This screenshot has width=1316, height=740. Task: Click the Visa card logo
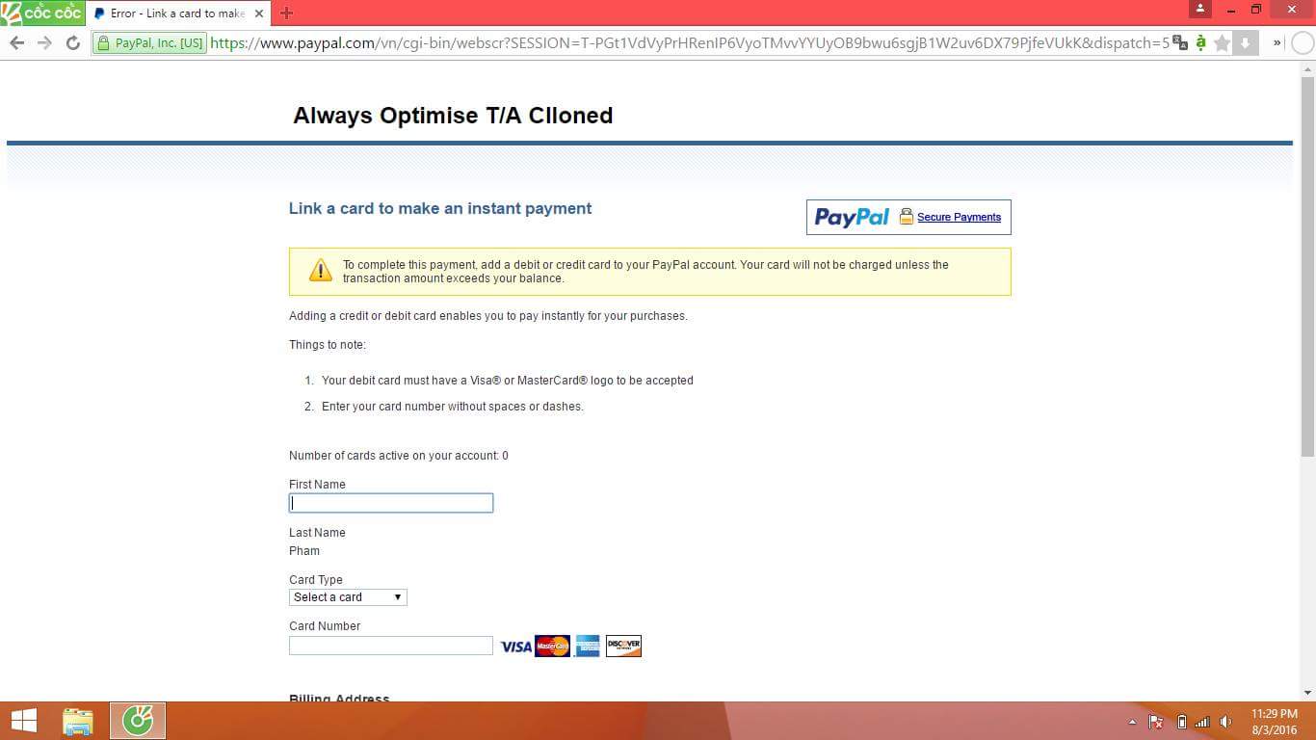click(x=515, y=647)
